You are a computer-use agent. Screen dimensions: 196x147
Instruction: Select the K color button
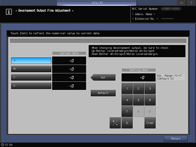tap(31, 86)
